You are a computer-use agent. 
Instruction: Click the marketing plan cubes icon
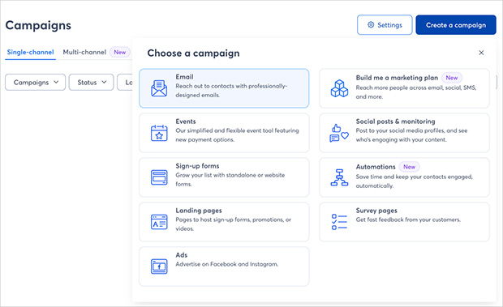pyautogui.click(x=339, y=88)
